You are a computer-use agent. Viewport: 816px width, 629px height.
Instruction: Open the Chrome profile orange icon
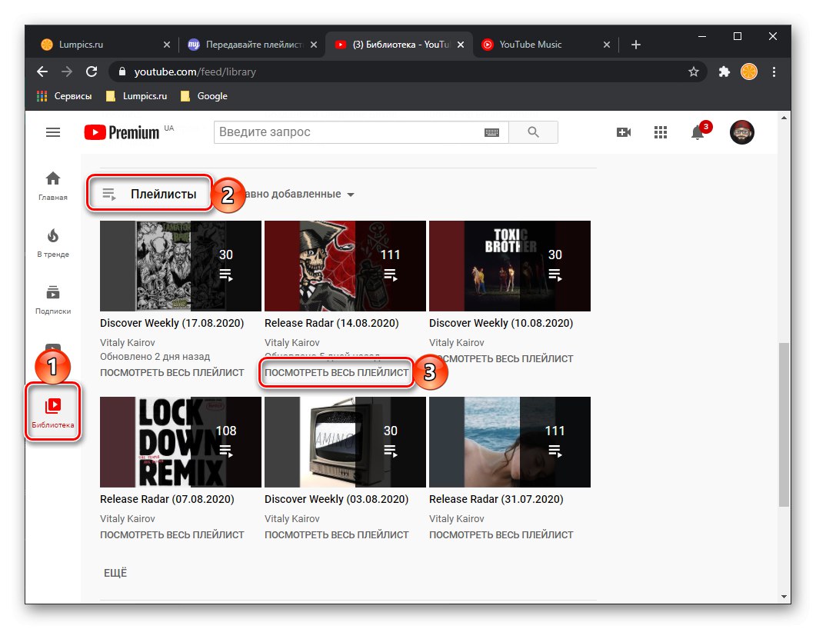tap(749, 72)
